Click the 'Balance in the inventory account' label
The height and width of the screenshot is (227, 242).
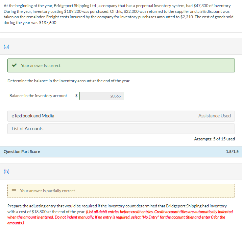(x=38, y=96)
